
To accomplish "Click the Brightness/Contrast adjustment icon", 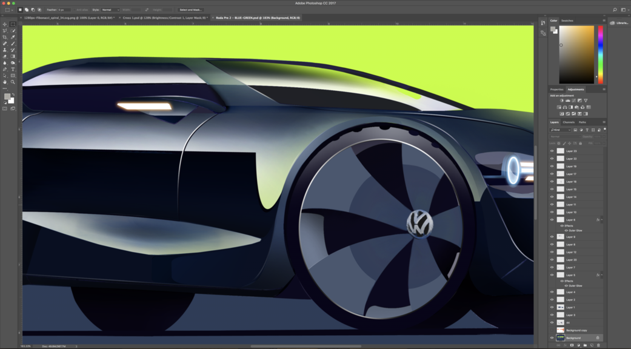I will (562, 101).
